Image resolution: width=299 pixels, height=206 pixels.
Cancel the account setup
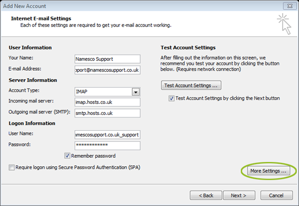point(277,196)
